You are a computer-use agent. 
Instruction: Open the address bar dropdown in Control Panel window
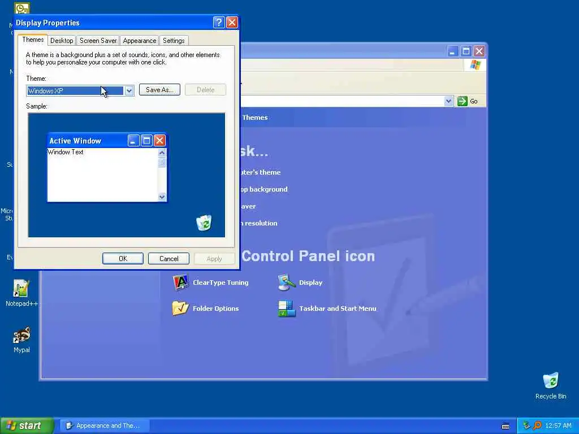(x=448, y=101)
